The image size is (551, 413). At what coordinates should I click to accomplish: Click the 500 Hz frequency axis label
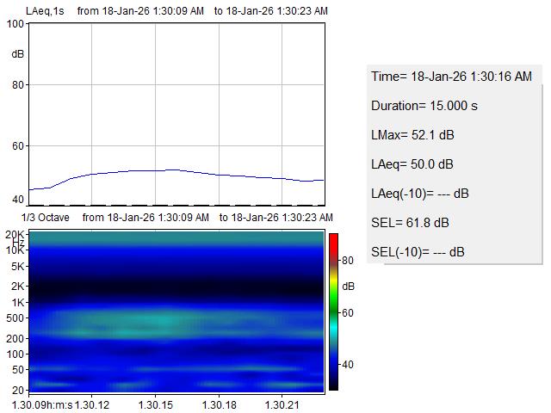click(x=15, y=320)
